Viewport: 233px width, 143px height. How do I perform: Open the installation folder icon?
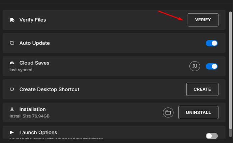[168, 112]
